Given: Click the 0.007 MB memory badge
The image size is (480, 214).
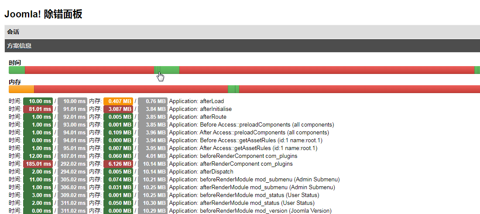Looking at the screenshot, I should tap(118, 148).
